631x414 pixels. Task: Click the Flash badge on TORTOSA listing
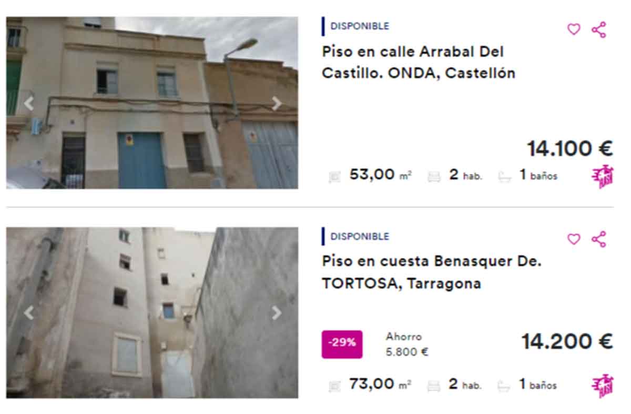tap(602, 387)
